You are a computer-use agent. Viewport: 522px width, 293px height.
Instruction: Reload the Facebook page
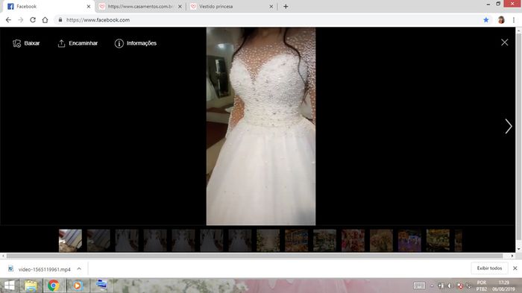click(33, 20)
